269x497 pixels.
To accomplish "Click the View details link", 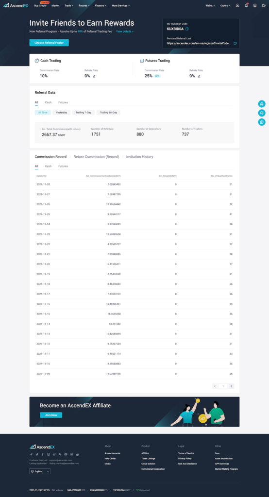I will click(125, 32).
